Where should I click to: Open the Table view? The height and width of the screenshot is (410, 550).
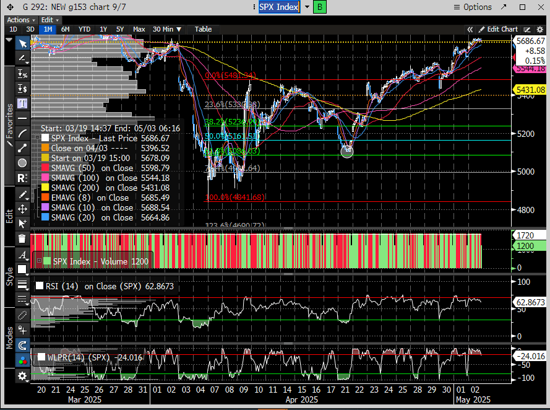203,29
